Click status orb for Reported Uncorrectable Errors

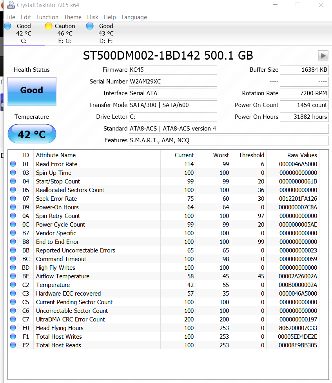pos(13,250)
